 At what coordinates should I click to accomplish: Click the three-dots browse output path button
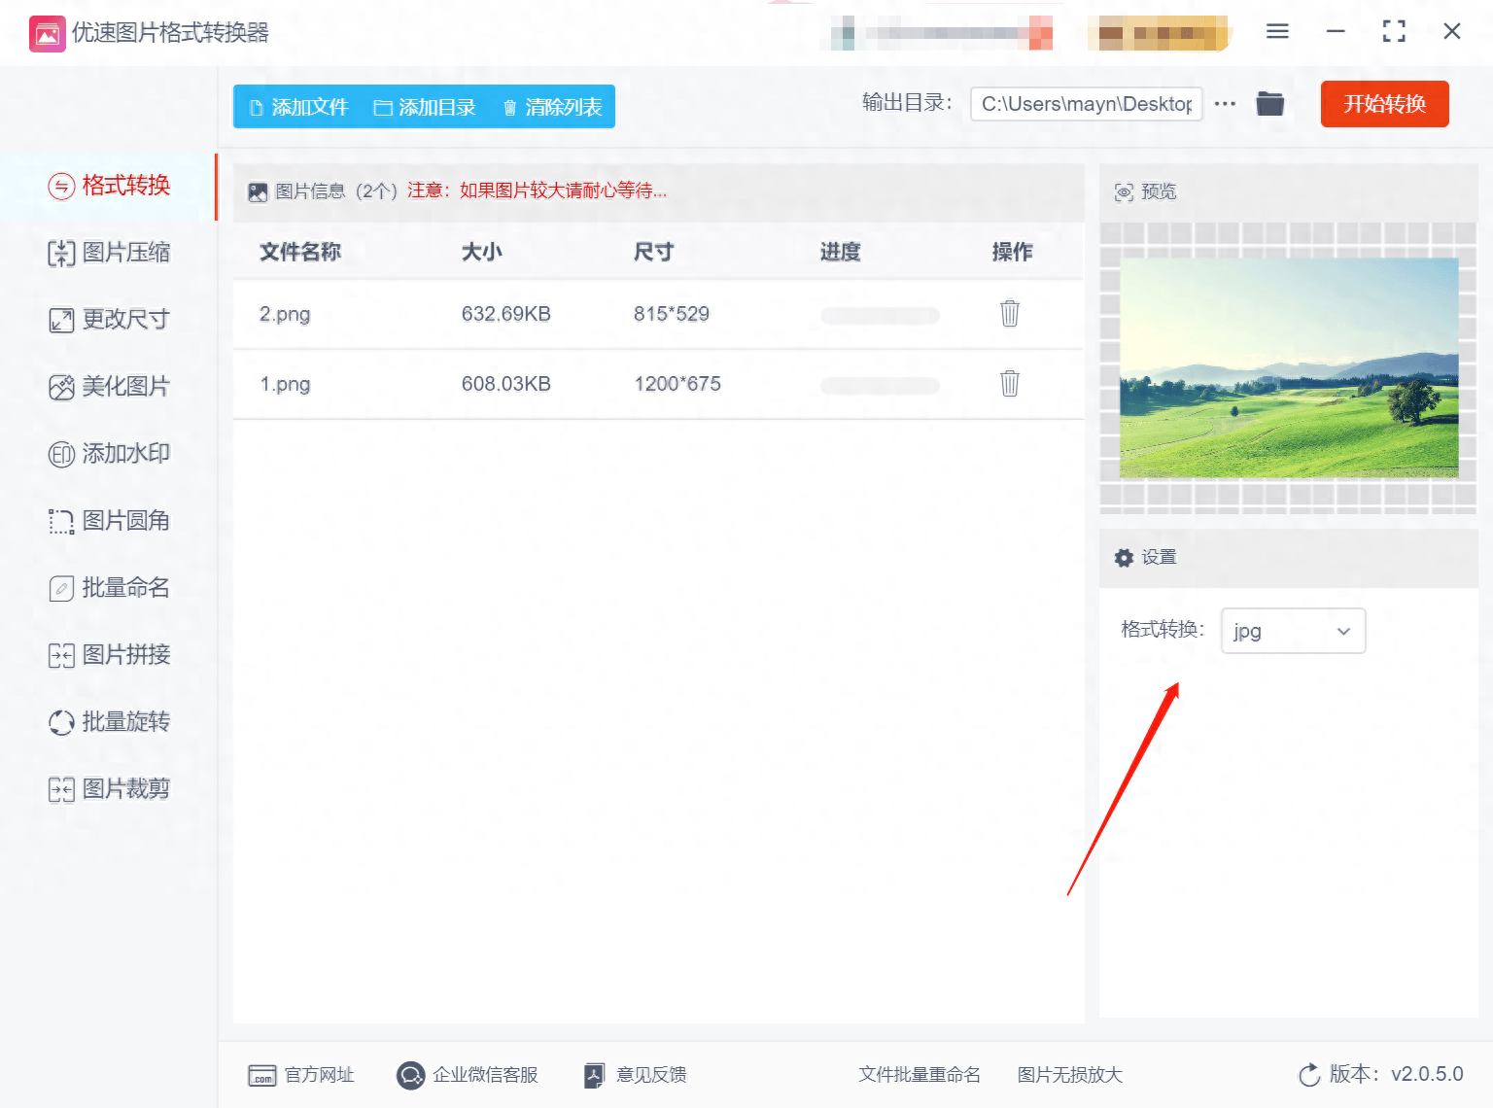click(x=1225, y=104)
